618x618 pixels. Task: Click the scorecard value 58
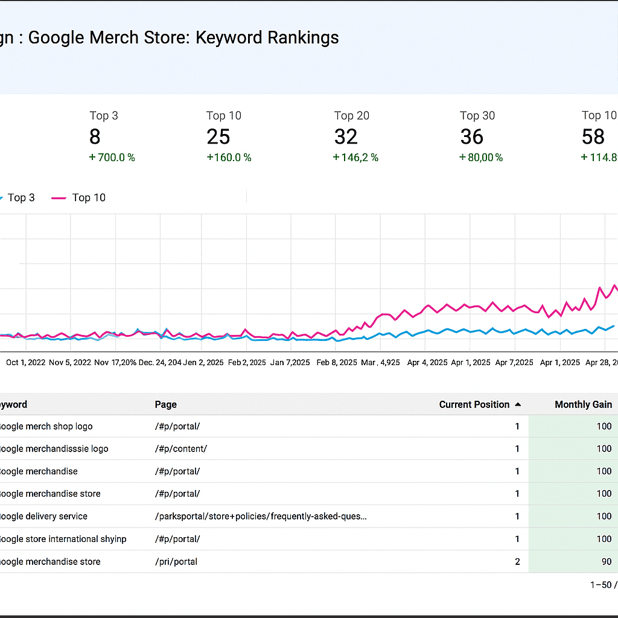[593, 136]
